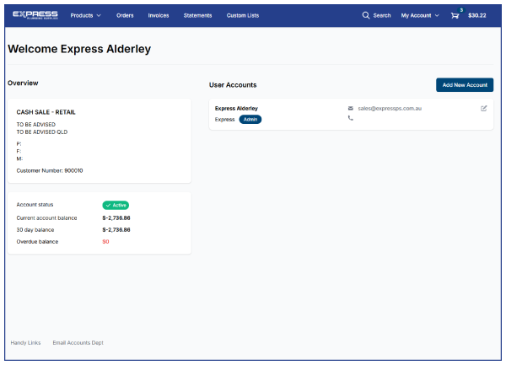Screen dimensions: 506x365
Task: Click the sales@expressps.com.au email address
Action: tap(390, 109)
